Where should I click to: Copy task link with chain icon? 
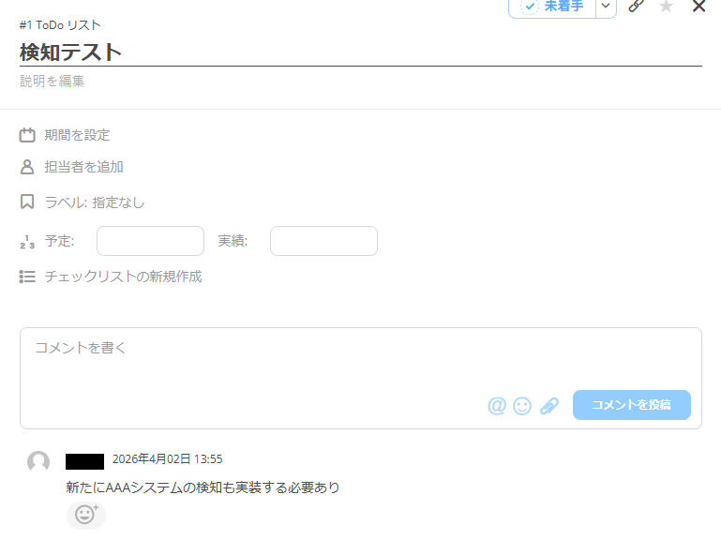click(636, 6)
